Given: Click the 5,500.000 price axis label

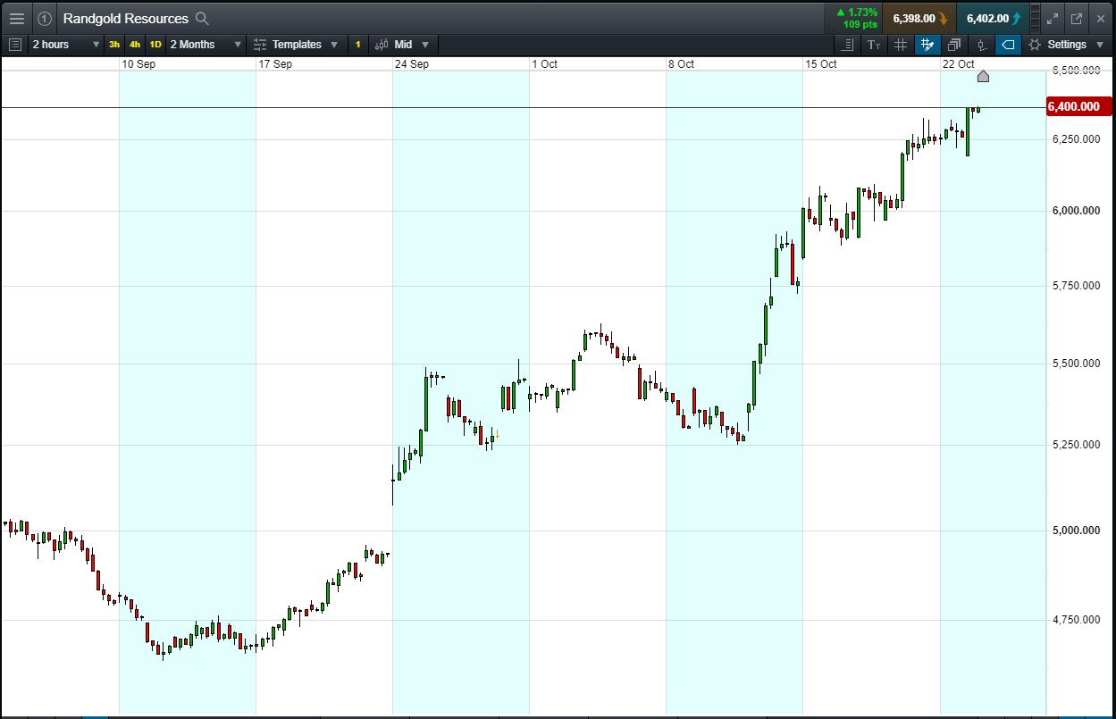Looking at the screenshot, I should tap(1075, 364).
